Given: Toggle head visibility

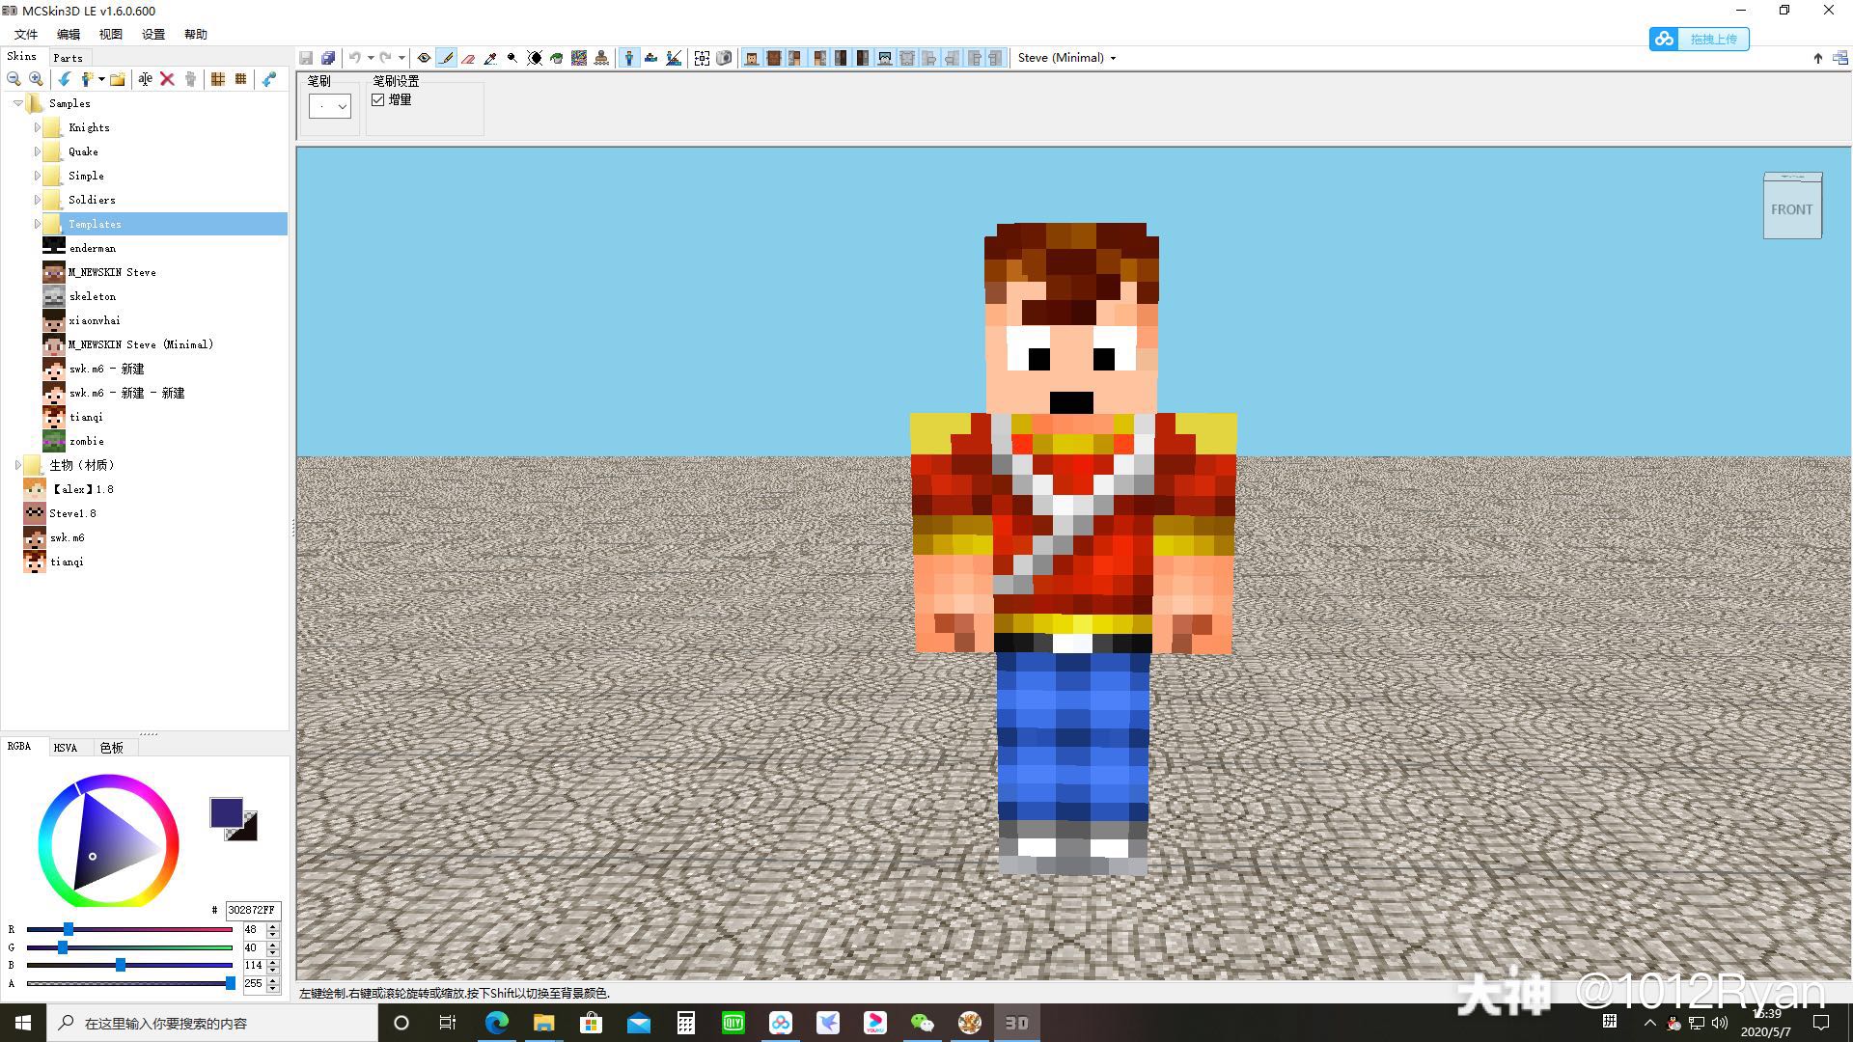Looking at the screenshot, I should click(752, 58).
